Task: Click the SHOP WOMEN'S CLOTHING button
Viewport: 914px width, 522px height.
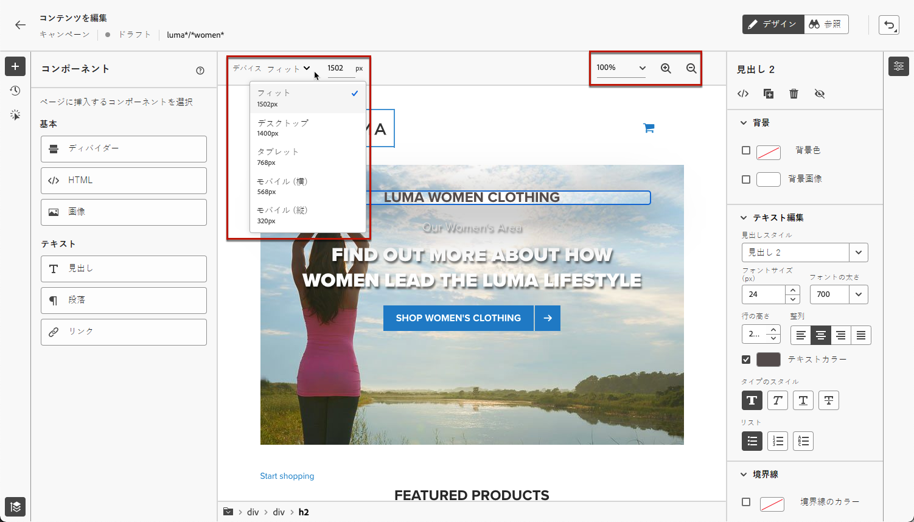Action: 458,318
